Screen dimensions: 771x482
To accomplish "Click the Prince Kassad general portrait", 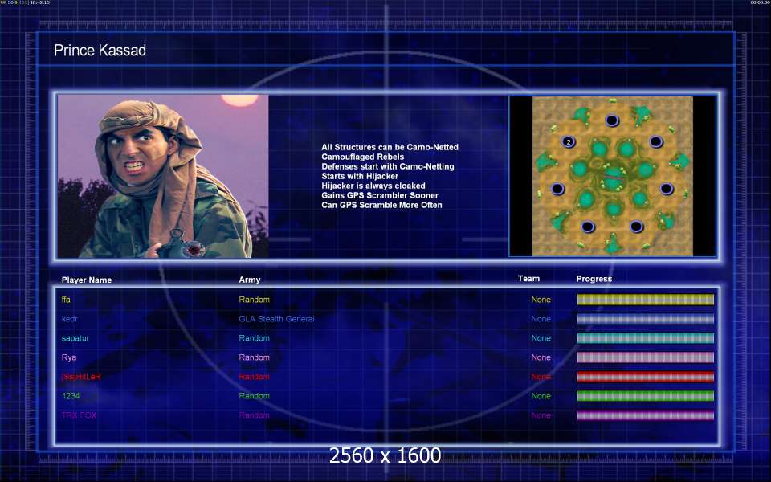I will tap(163, 176).
